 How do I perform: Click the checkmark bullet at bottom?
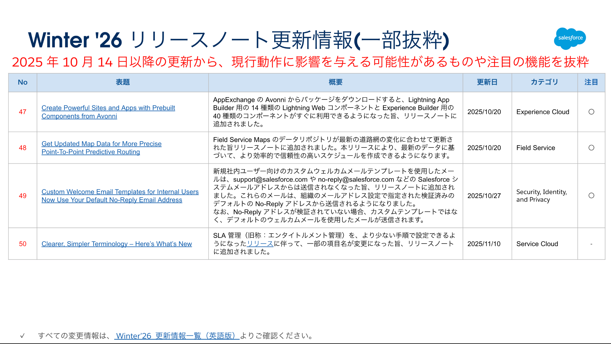22,336
